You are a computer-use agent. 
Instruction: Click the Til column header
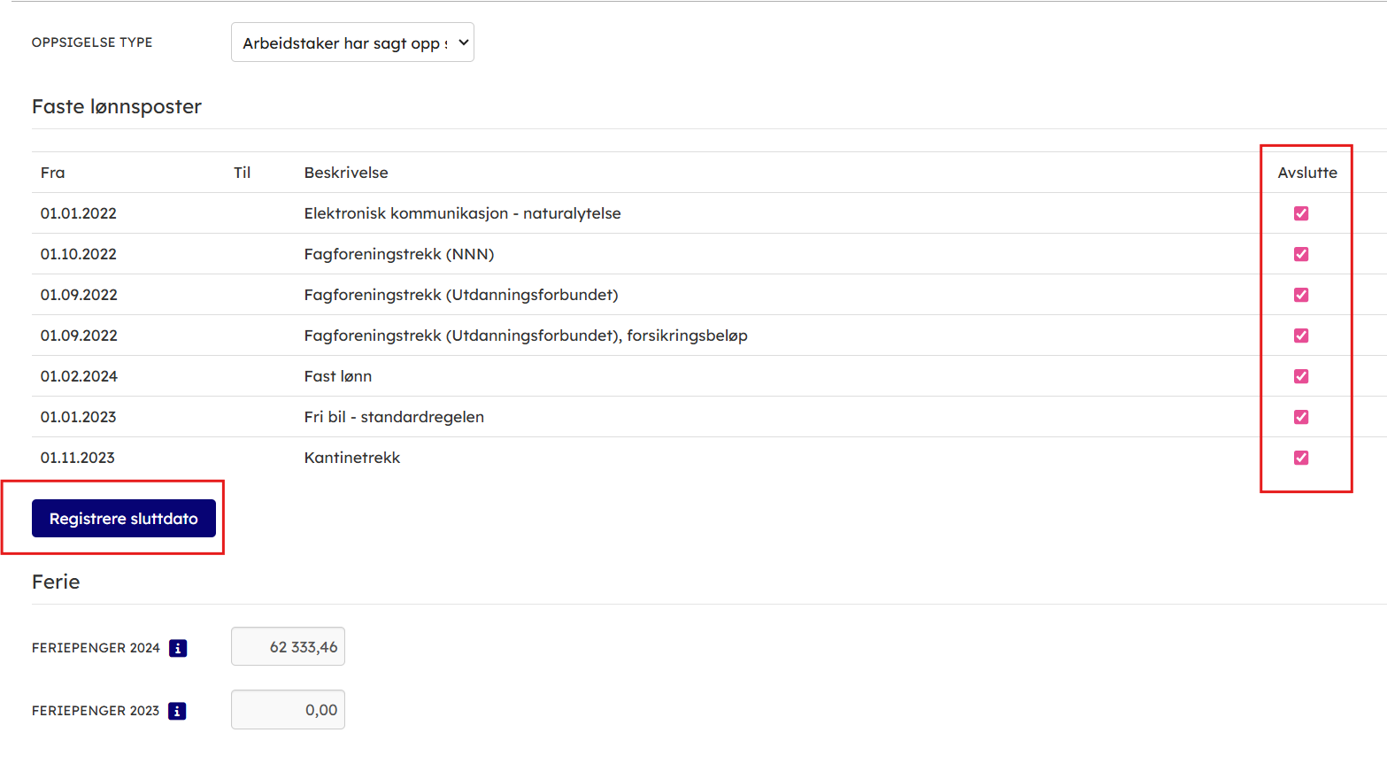[242, 173]
